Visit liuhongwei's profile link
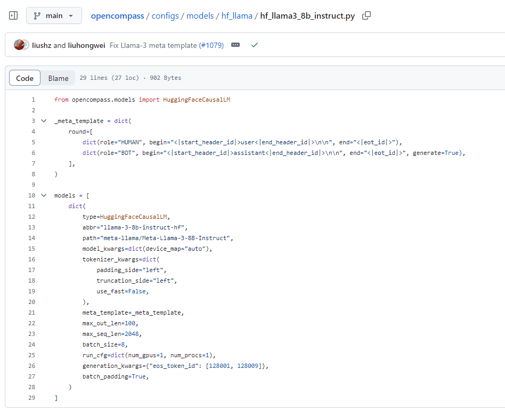This screenshot has height=411, width=505. point(87,45)
